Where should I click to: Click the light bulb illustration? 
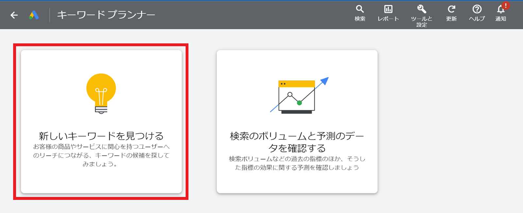coord(101,94)
